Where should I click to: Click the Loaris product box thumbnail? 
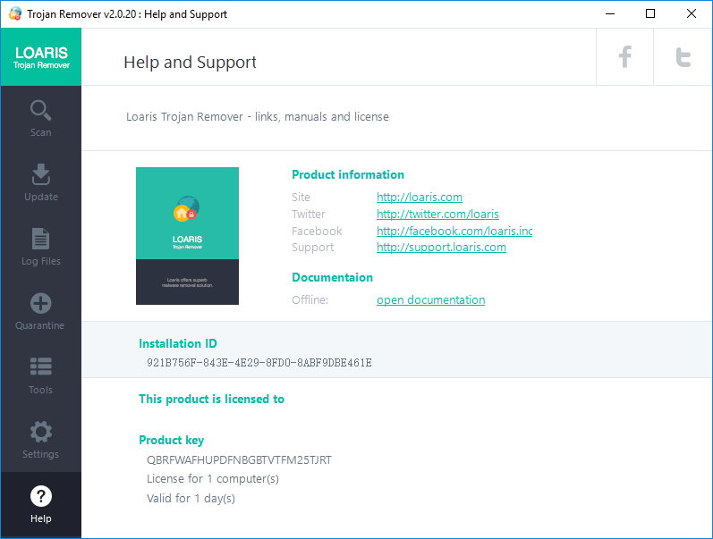coord(187,236)
